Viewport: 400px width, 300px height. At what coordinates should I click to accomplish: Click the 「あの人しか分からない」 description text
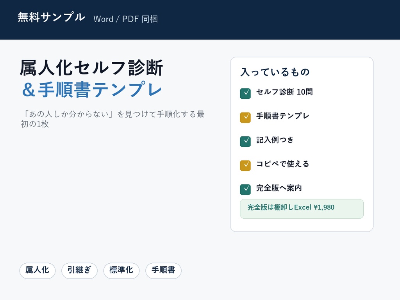112,119
